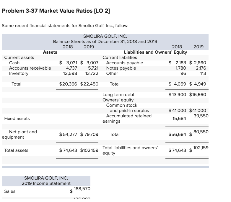The height and width of the screenshot is (202, 231).
Task: Click the Smolira Golf intro sentence
Action: point(65,26)
